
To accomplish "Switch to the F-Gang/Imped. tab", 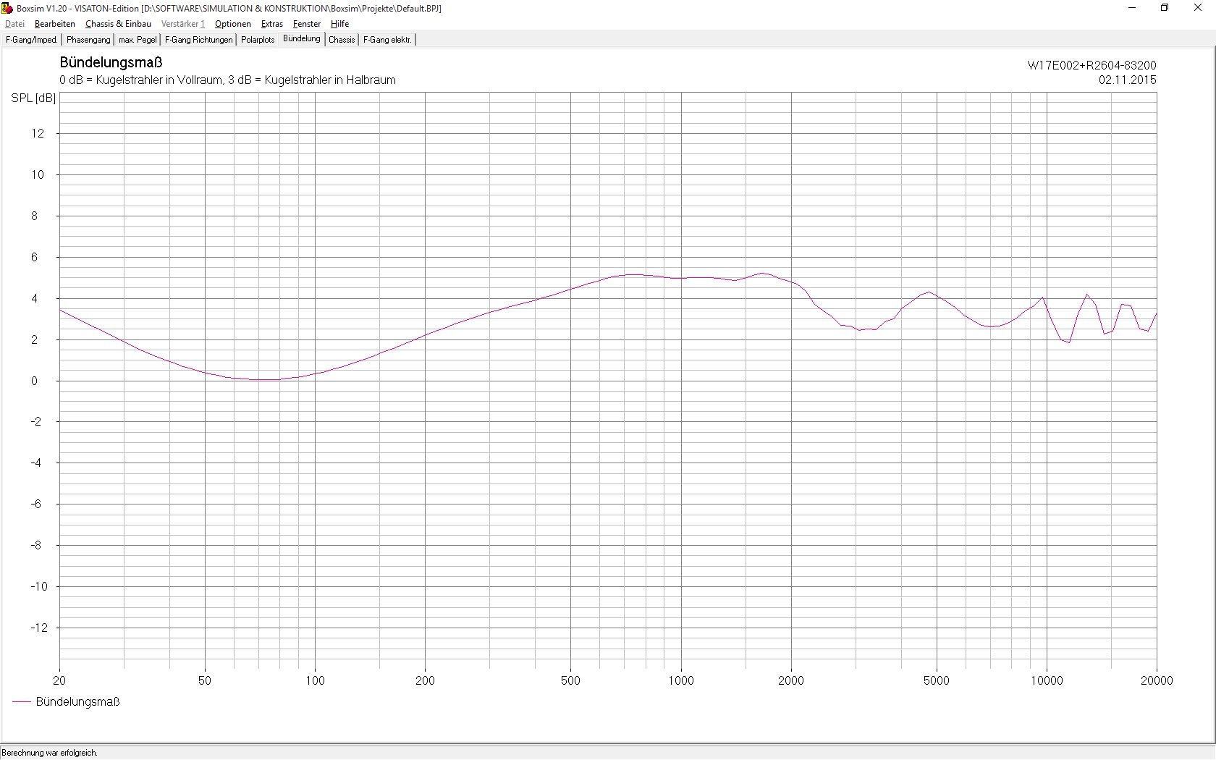I will (x=31, y=40).
